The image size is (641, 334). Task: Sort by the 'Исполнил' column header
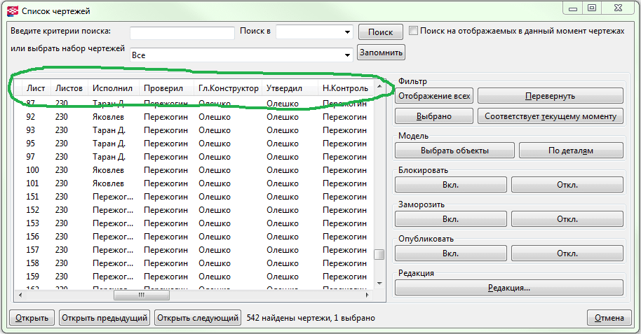coord(113,88)
